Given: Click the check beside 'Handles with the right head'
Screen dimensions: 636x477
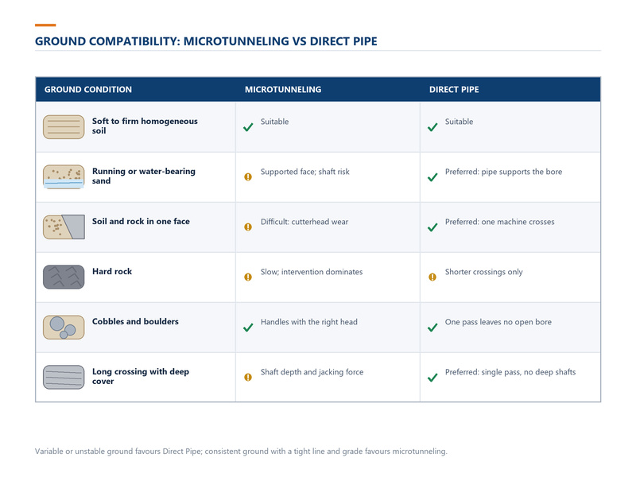Looking at the screenshot, I should [248, 328].
